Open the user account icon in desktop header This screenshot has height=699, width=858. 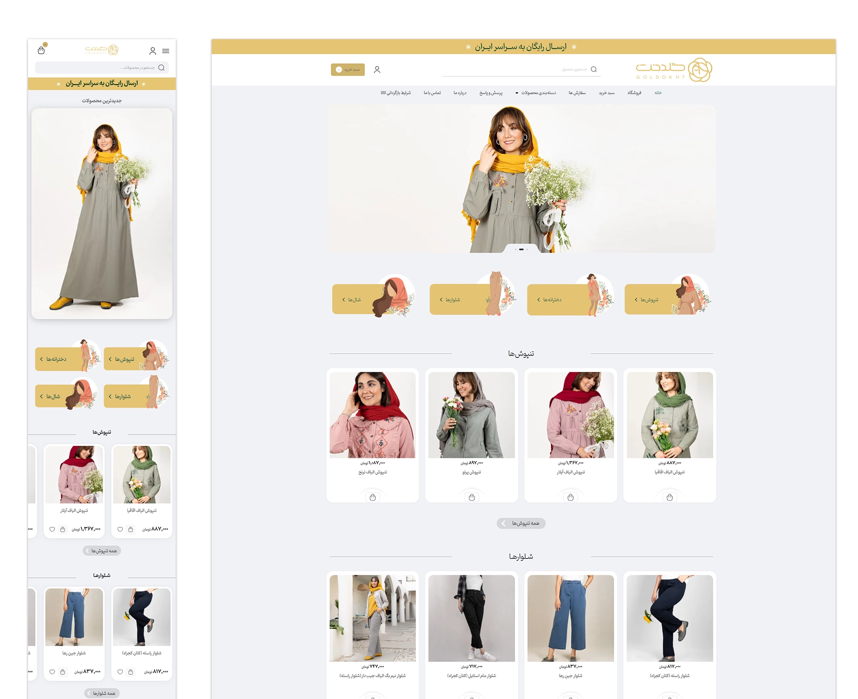point(378,69)
